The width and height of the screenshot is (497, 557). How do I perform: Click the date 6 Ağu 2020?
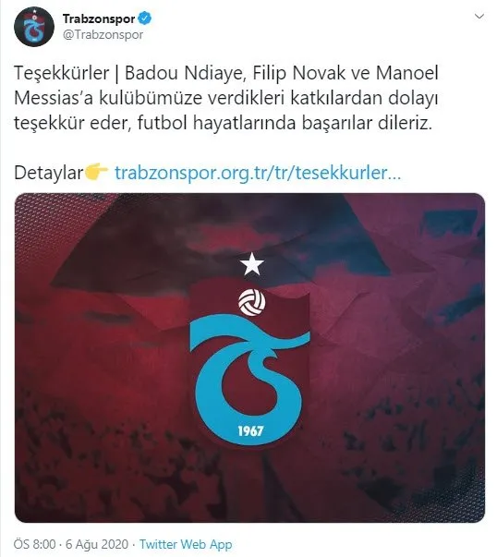[97, 544]
